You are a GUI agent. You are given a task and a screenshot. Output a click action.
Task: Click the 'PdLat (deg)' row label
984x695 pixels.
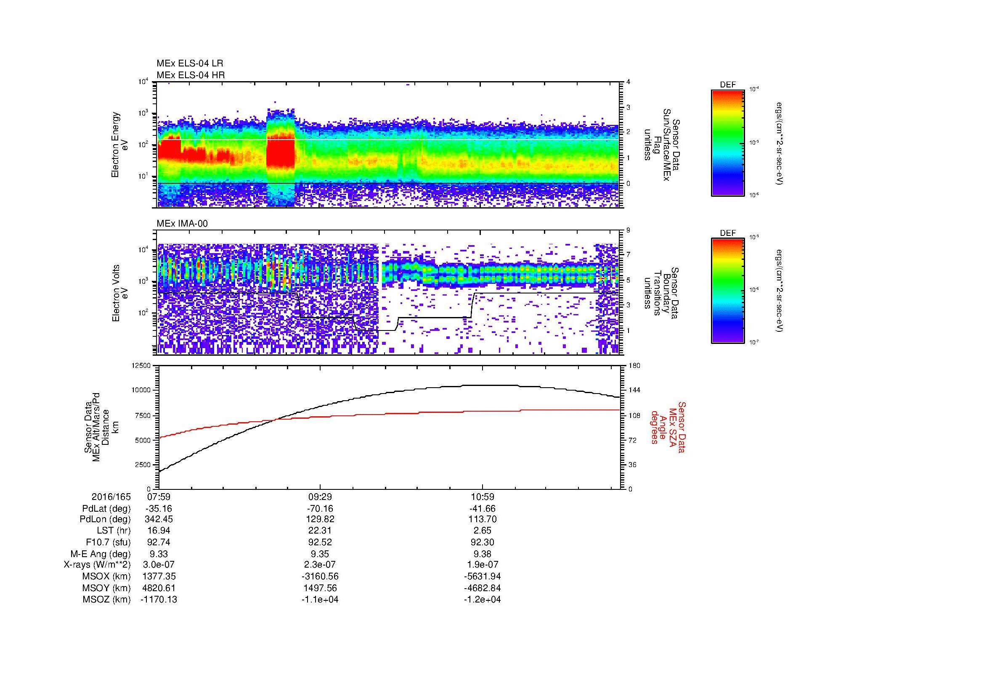pyautogui.click(x=106, y=509)
